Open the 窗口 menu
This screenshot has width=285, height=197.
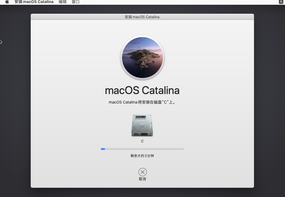[76, 2]
